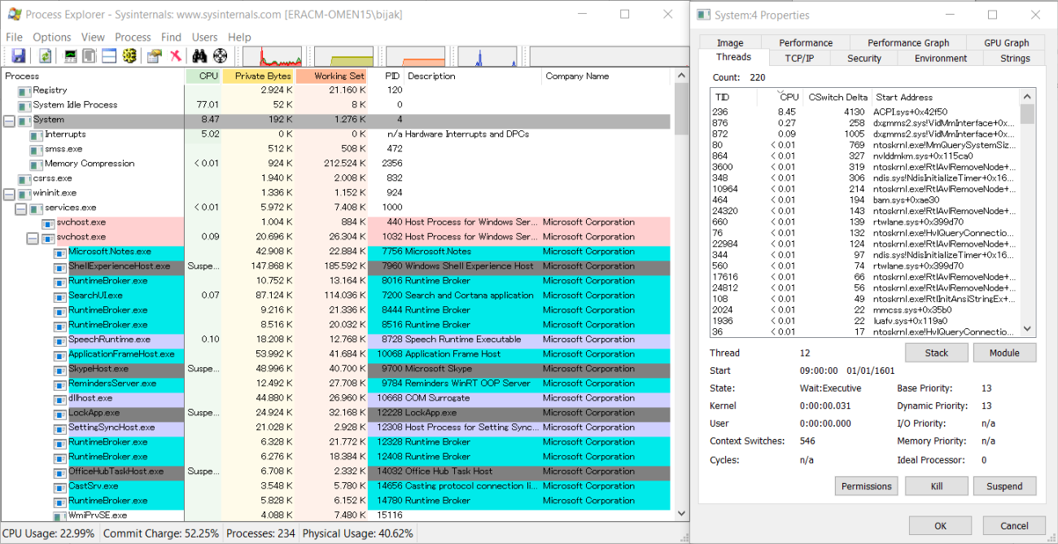Click the LockApp.exe process icon
The width and height of the screenshot is (1058, 544).
(60, 413)
